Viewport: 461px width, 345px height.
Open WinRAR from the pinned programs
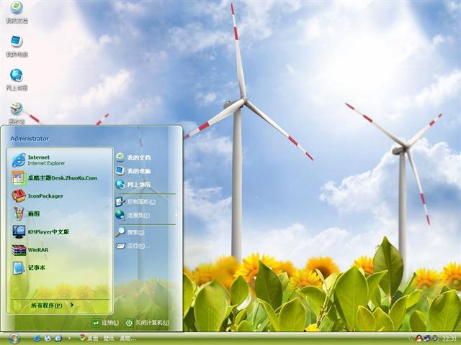(38, 249)
